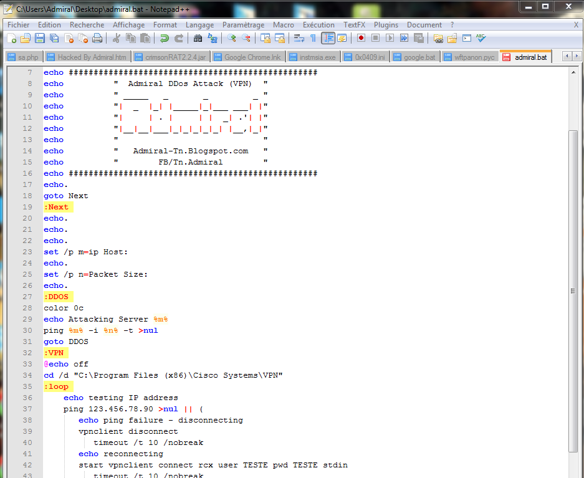Image resolution: width=584 pixels, height=478 pixels.
Task: Switch to the crimsonRAT2.2.4.jar tab
Action: [171, 57]
